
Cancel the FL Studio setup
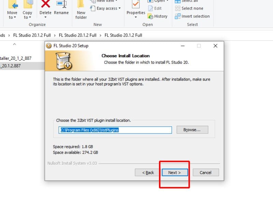(x=206, y=173)
